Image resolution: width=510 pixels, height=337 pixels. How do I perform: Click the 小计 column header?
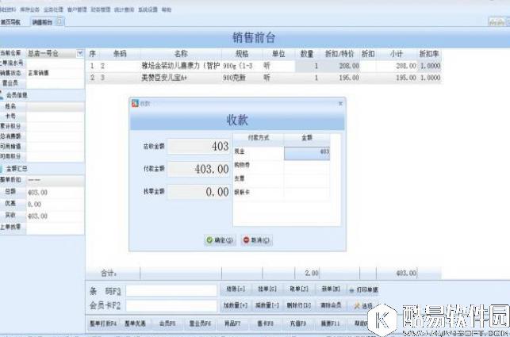point(397,54)
